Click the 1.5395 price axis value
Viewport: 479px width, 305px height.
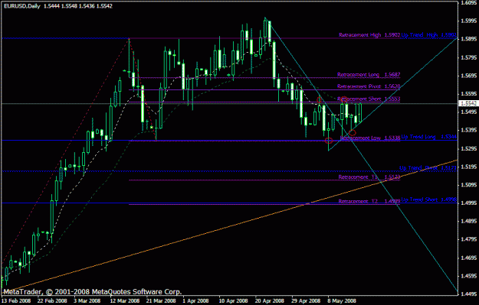point(469,130)
